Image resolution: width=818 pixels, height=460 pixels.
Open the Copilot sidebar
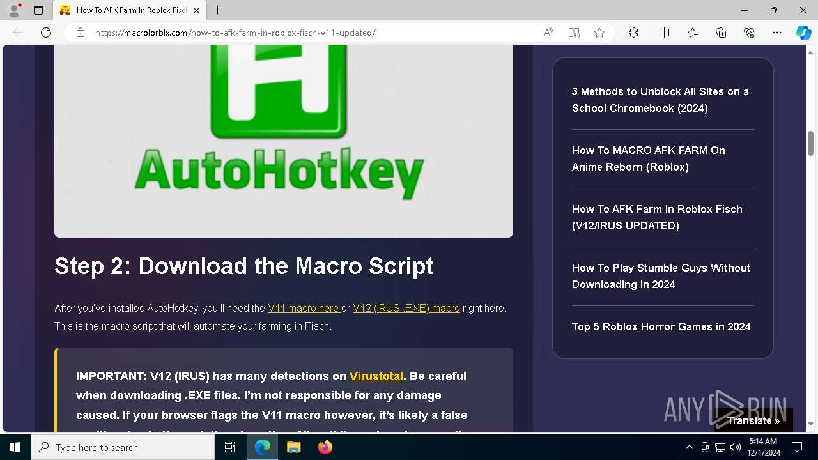point(803,33)
